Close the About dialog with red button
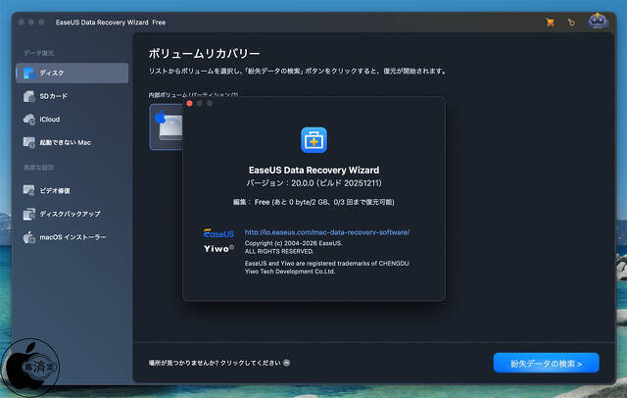This screenshot has width=627, height=398. click(x=189, y=103)
